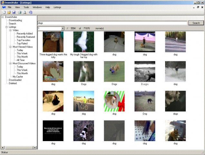Open the cyclist in yellow jacket thumbnail

click(x=84, y=101)
